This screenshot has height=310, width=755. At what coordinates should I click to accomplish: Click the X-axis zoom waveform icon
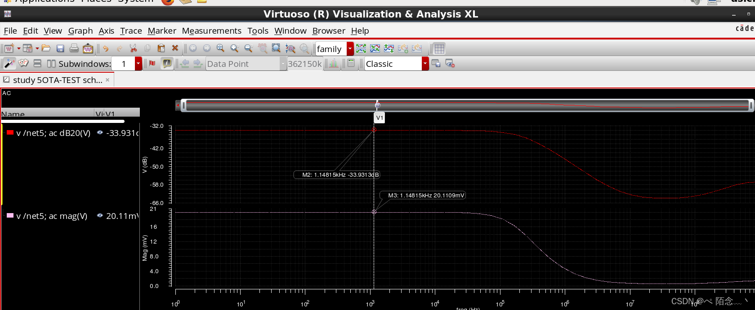pyautogui.click(x=290, y=48)
